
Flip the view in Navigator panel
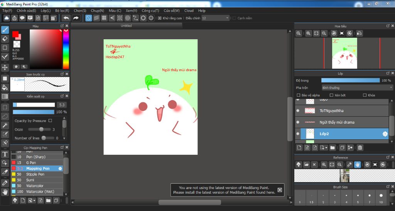(359, 33)
